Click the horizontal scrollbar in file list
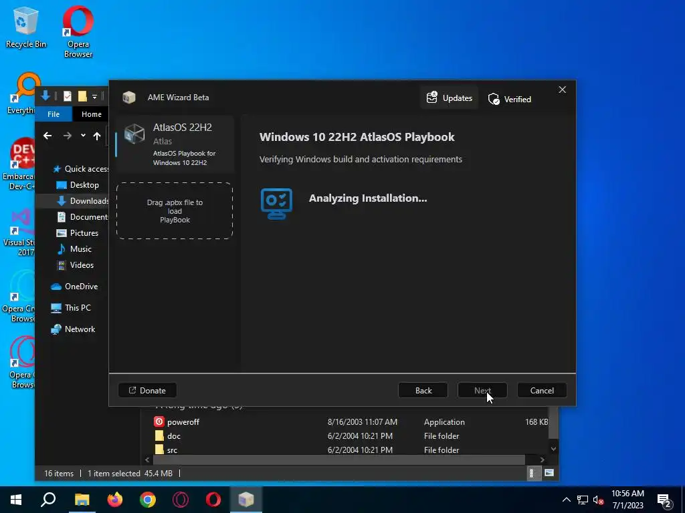 click(338, 460)
